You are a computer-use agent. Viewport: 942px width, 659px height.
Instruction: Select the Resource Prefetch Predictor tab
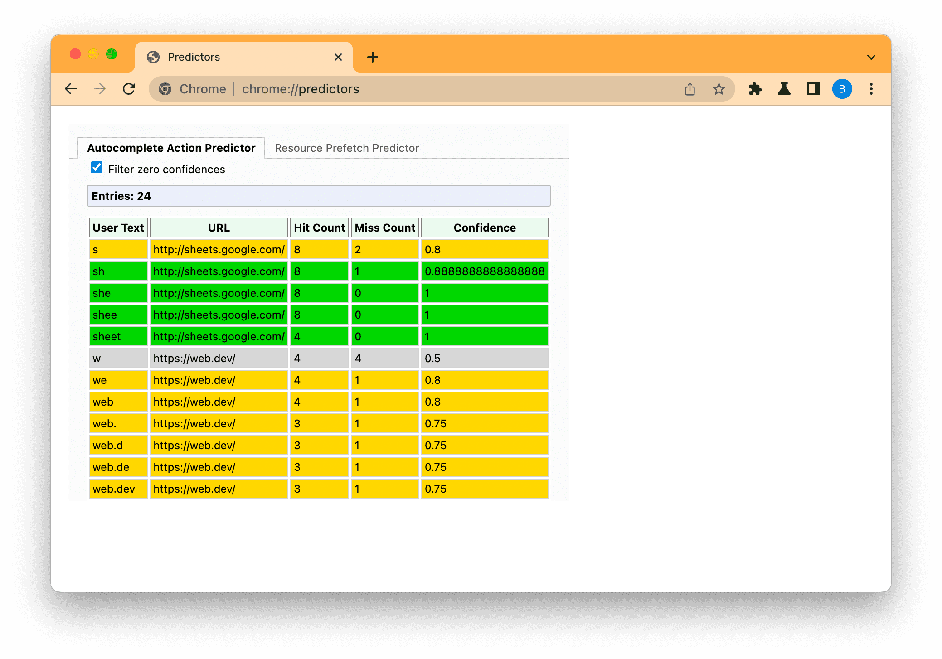pos(346,148)
